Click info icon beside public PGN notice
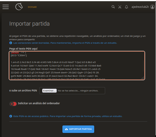The width and height of the screenshot is (156, 137). click(11, 116)
